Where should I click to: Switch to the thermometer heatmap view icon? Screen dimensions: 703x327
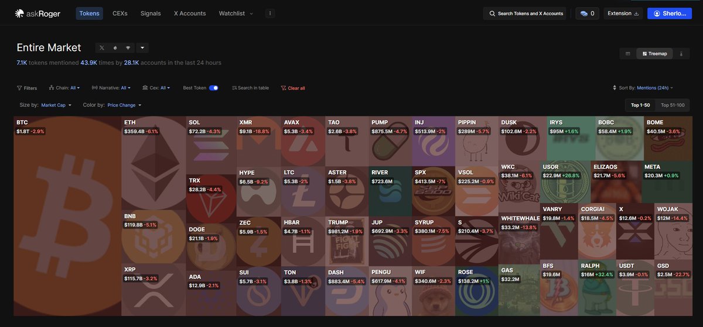(x=681, y=53)
